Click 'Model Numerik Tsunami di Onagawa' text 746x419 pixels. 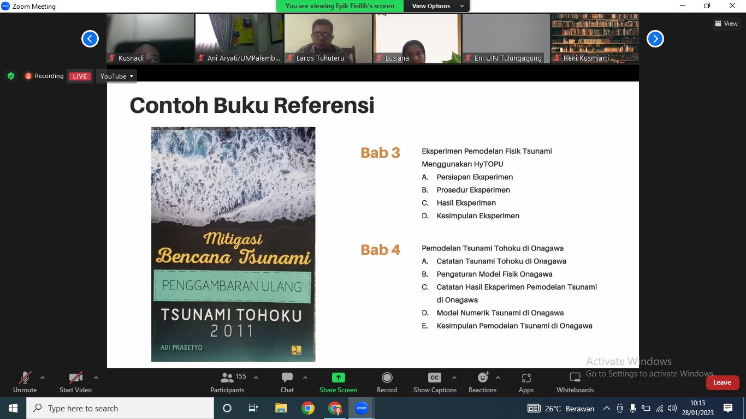pos(500,313)
